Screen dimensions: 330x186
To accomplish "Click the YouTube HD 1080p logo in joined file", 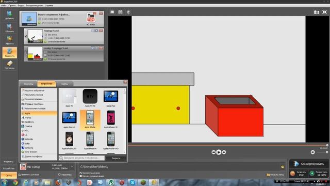I will point(91,18).
